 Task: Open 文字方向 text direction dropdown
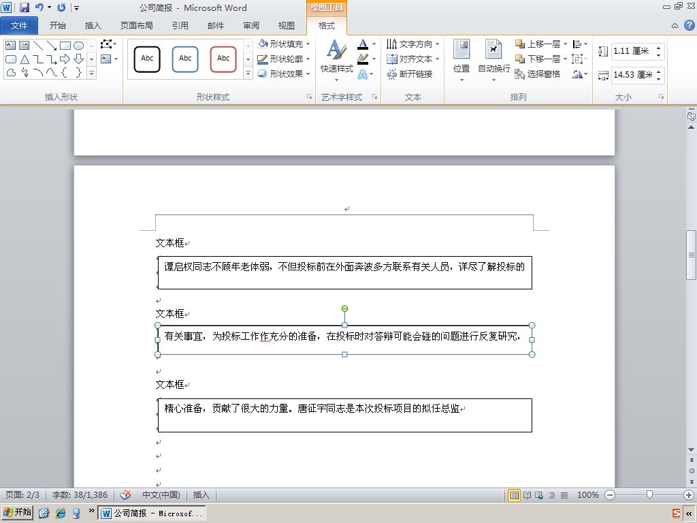(x=413, y=44)
